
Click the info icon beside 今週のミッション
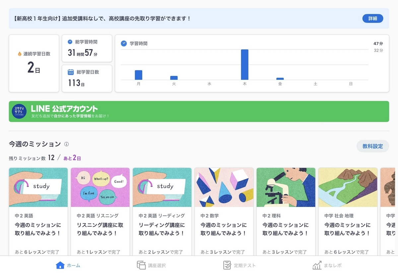click(66, 144)
